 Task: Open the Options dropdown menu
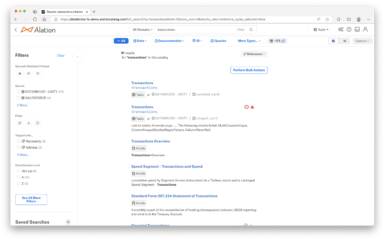coord(362,41)
